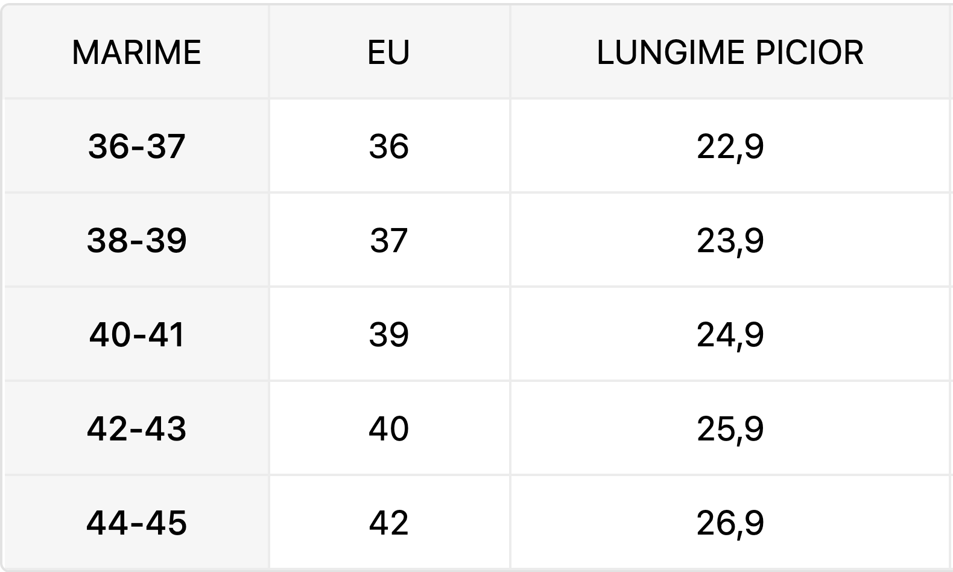Click the foot length 26,9 cell
Viewport: 953px width, 572px height.
pos(731,523)
